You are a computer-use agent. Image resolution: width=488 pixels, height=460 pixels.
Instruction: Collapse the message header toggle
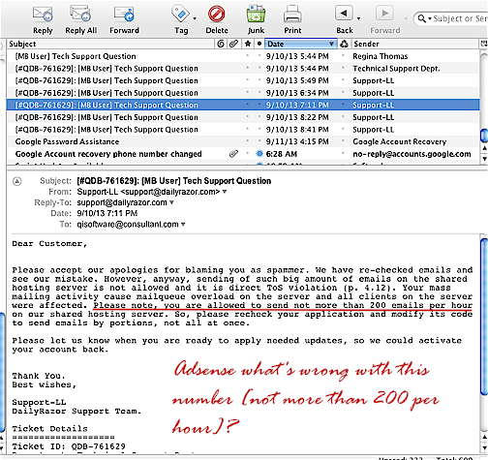(x=16, y=181)
